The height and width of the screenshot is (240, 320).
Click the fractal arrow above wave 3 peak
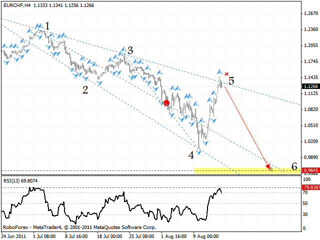(x=122, y=49)
